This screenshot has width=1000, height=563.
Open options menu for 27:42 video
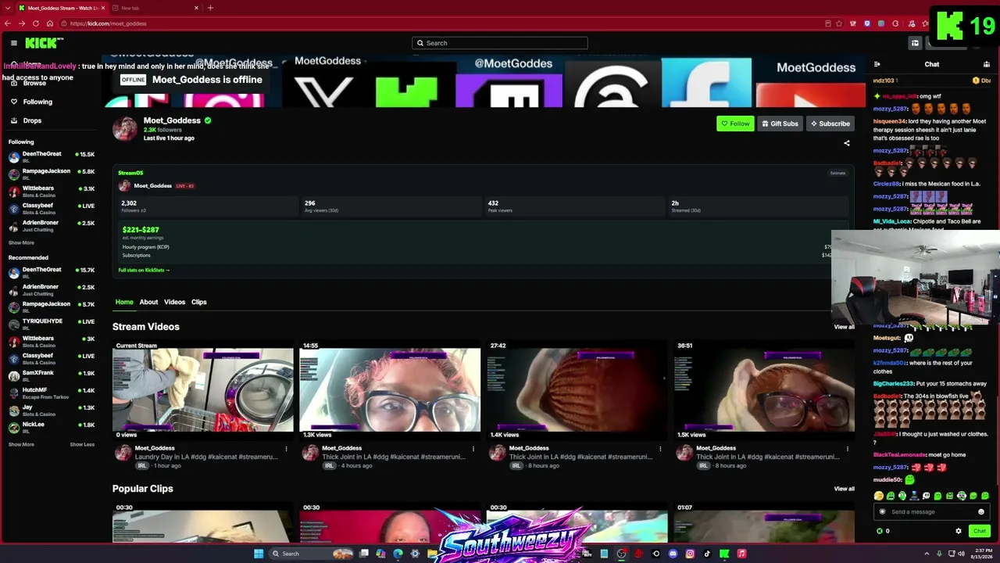point(660,449)
